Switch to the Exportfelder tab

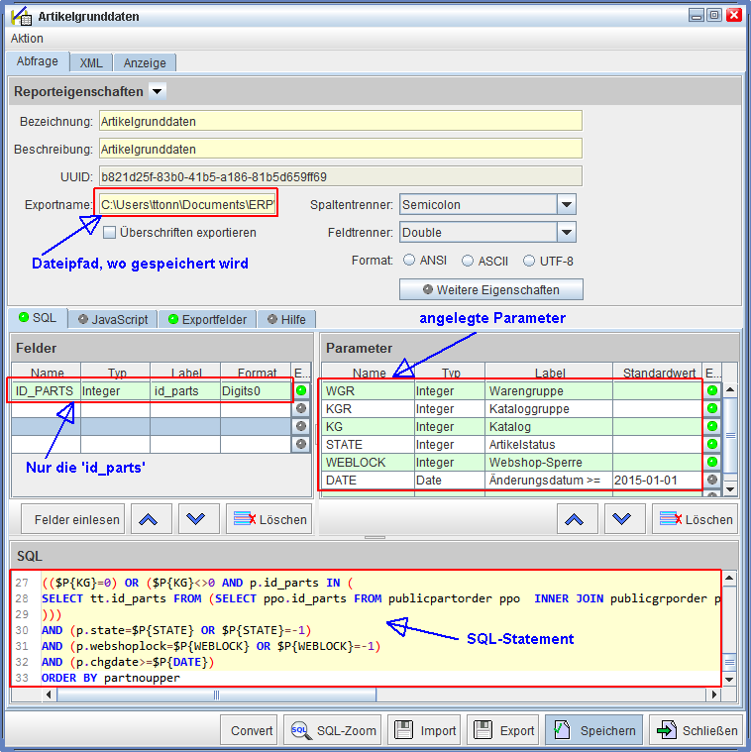click(207, 319)
